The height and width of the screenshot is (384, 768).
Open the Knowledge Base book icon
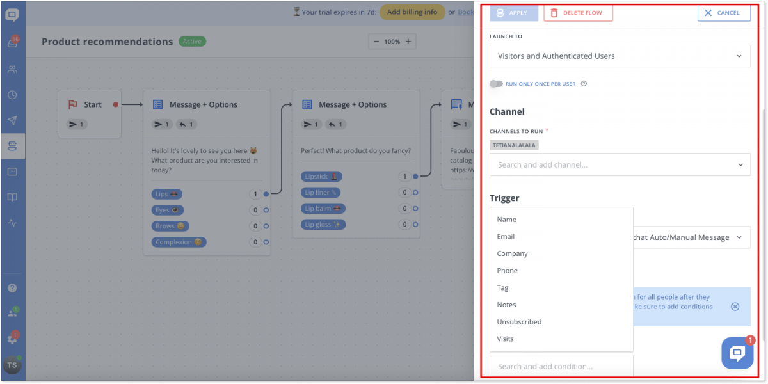tap(12, 197)
